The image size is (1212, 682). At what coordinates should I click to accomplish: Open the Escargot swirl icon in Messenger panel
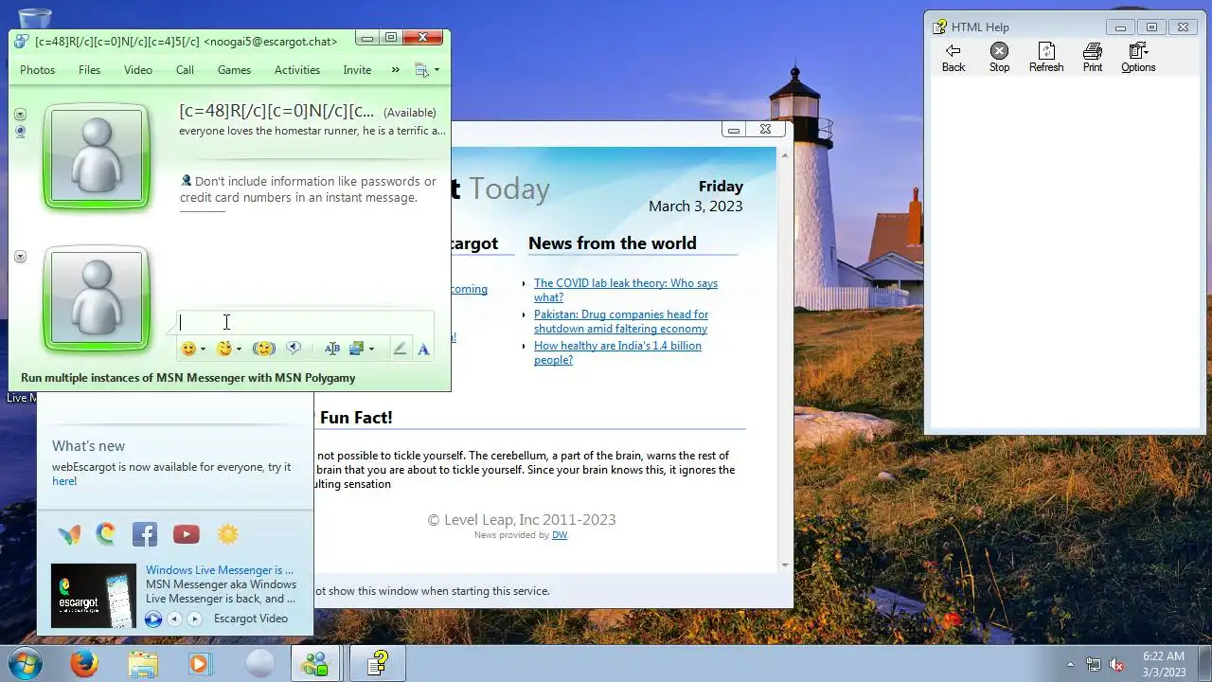coord(106,534)
